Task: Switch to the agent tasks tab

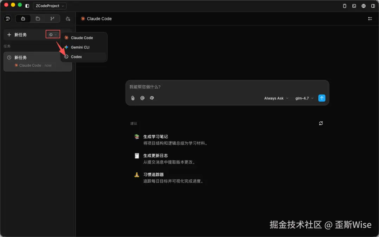Action: tap(23, 19)
